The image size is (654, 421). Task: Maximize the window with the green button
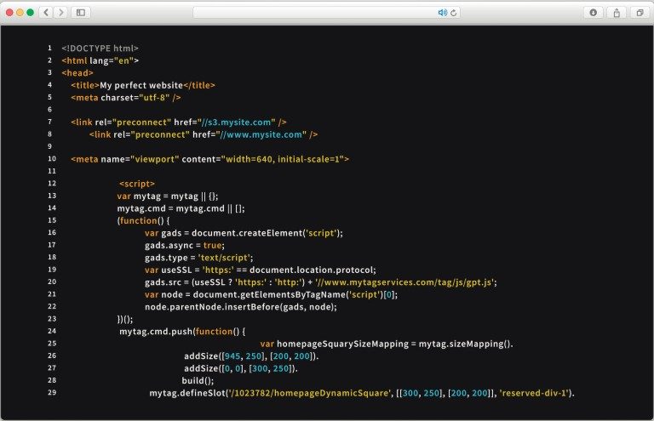[x=30, y=13]
